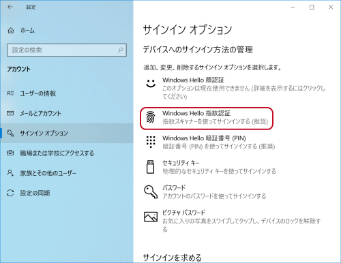Click サインイン オプション page title
This screenshot has width=341, height=263.
[188, 30]
